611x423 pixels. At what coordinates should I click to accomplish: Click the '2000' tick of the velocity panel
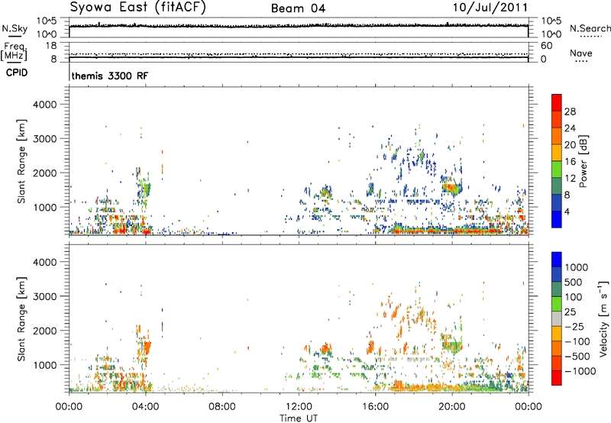(44, 331)
